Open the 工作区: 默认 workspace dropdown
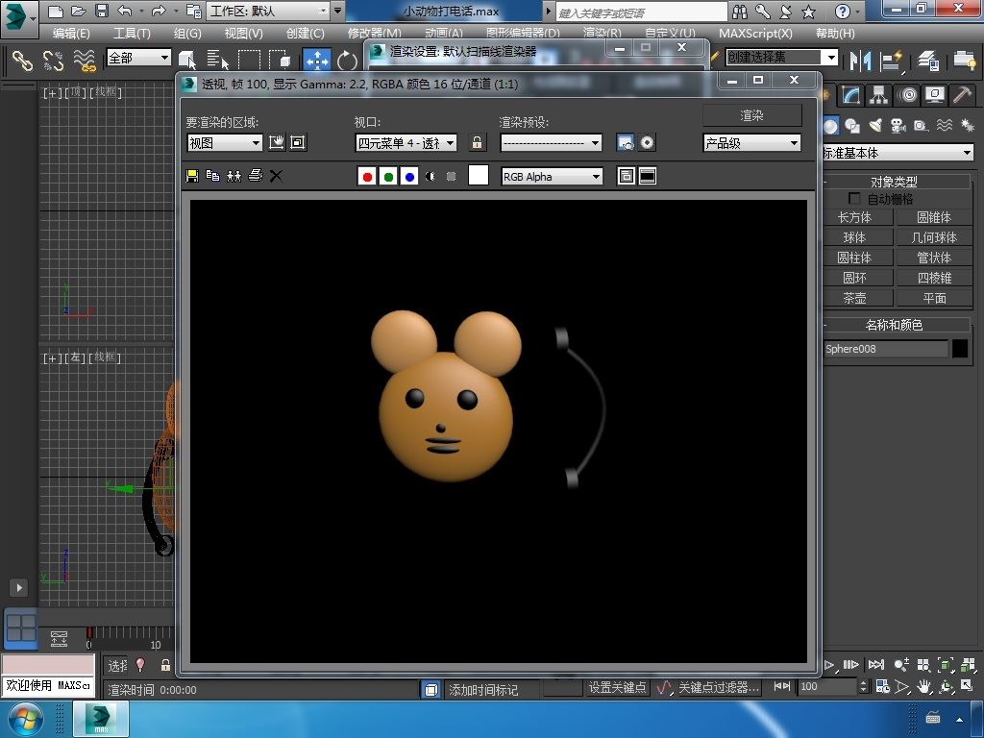 269,11
